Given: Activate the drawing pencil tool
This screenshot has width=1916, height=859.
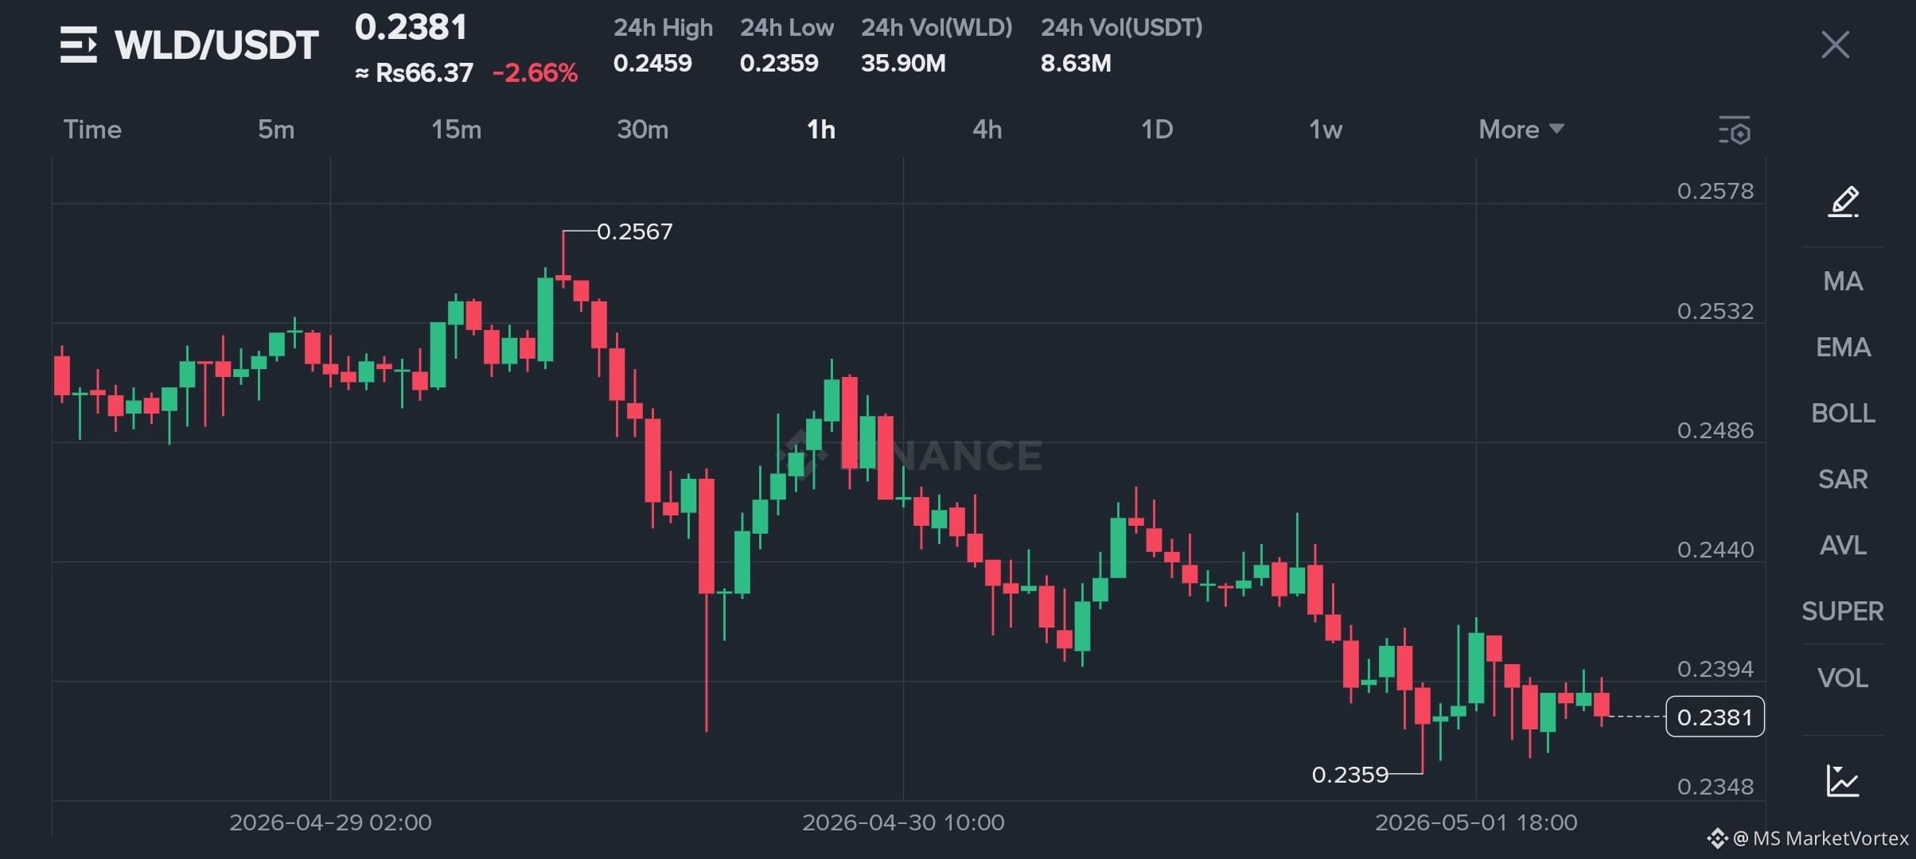Looking at the screenshot, I should tap(1843, 201).
